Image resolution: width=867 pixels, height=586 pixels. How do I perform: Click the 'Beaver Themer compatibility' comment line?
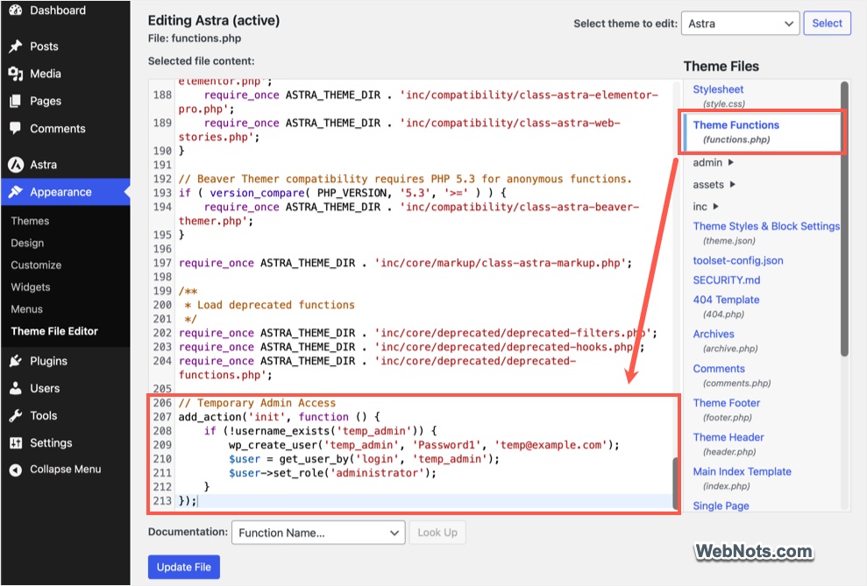coord(405,179)
